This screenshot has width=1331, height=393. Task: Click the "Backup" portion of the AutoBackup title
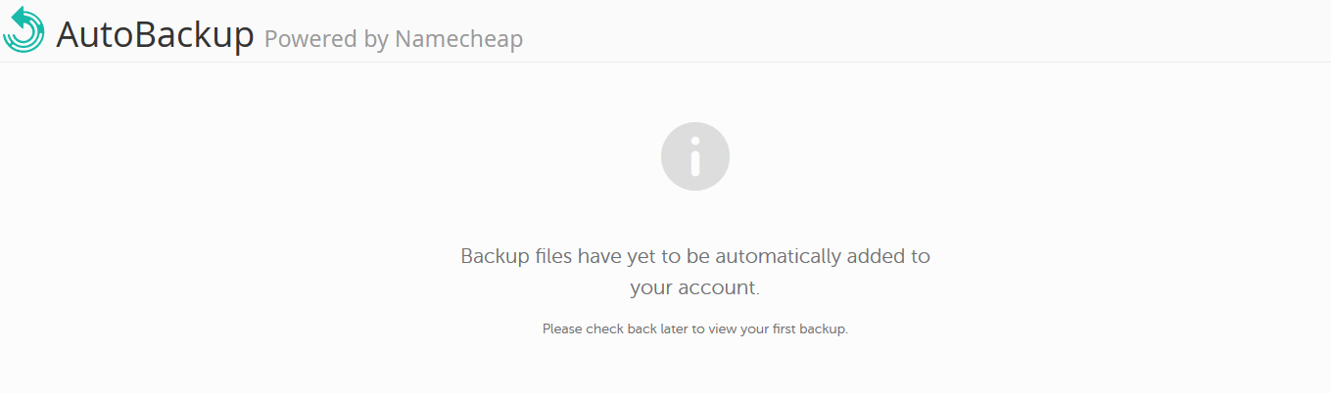tap(194, 35)
